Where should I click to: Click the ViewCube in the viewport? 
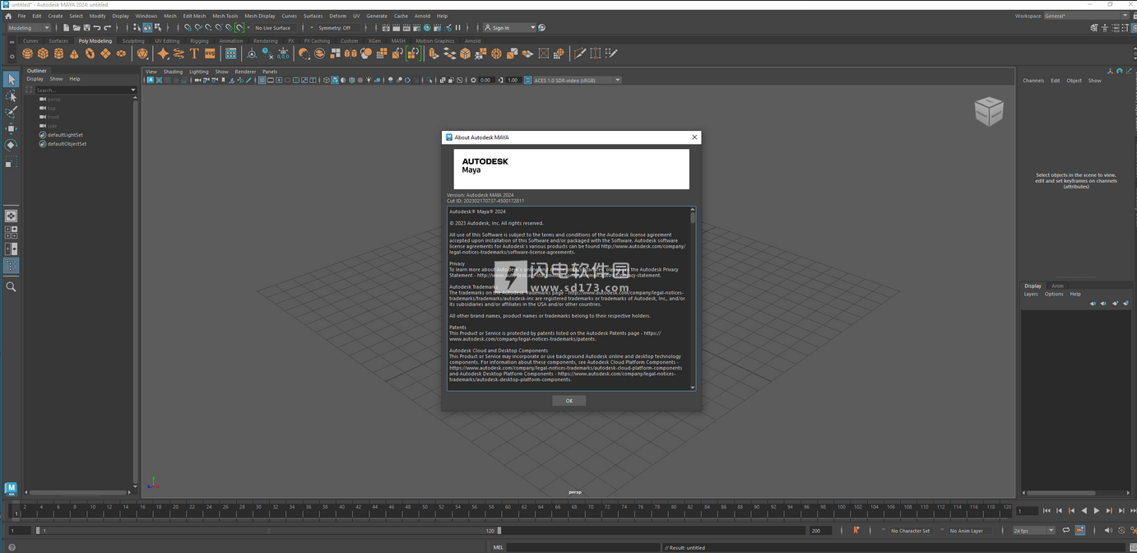[x=988, y=111]
